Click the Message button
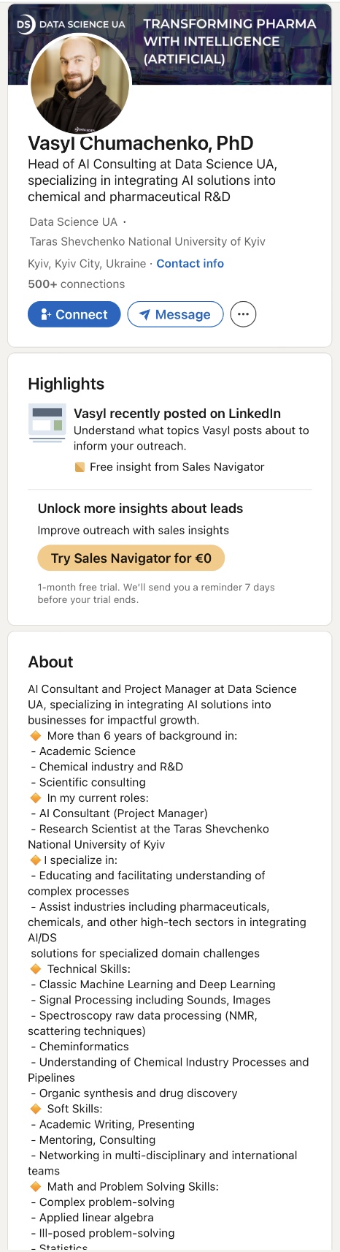 click(175, 314)
